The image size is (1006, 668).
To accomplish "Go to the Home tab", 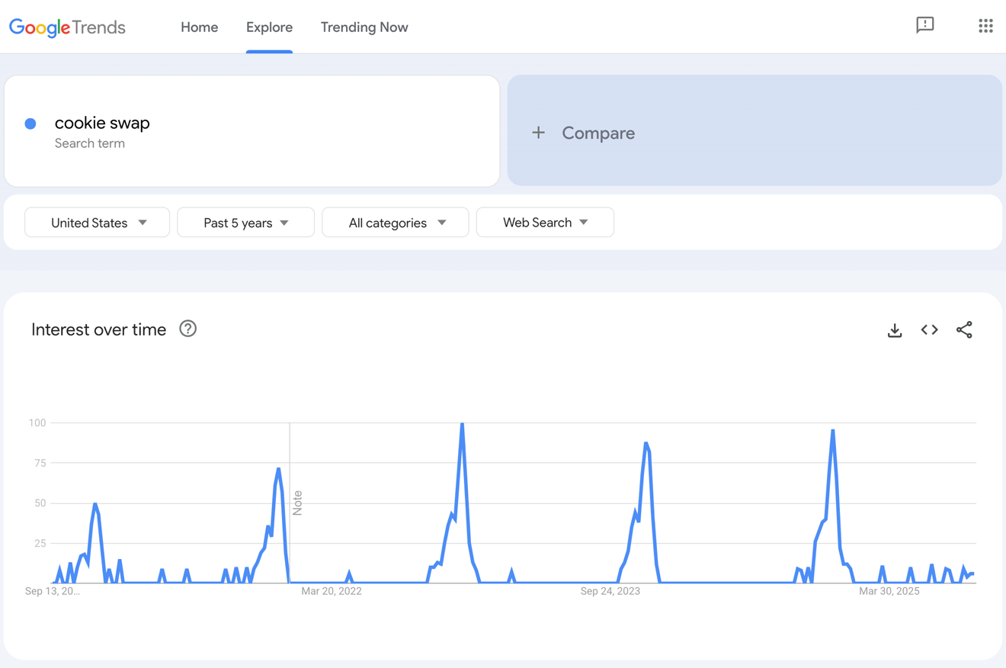I will tap(199, 27).
